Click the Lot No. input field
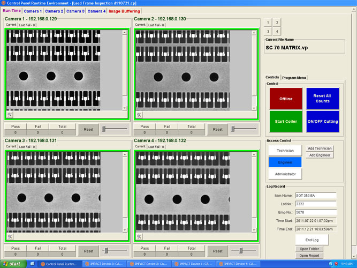The width and height of the screenshot is (357, 268). 315,204
